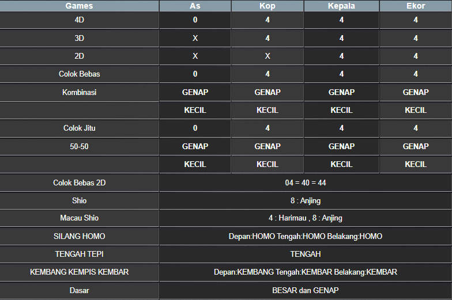This screenshot has width=452, height=300.
Task: Click the 4D row Ekor value 4
Action: coord(416,20)
